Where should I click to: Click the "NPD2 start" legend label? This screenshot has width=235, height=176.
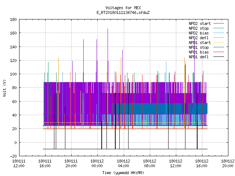click(x=200, y=23)
